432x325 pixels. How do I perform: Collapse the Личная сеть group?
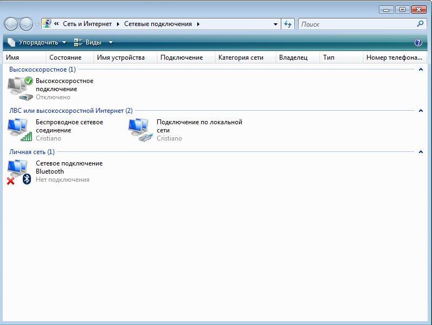[x=421, y=152]
